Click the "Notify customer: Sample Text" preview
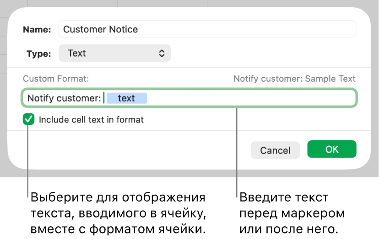 294,79
